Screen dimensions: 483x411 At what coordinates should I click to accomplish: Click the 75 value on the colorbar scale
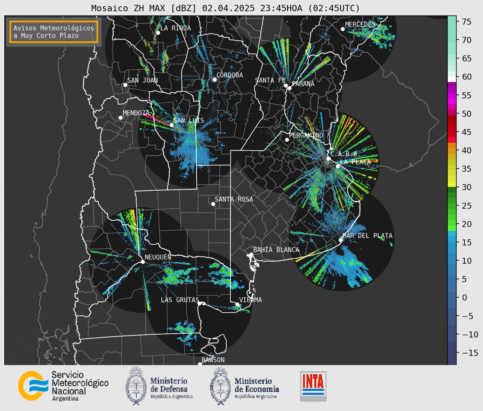[x=466, y=22]
